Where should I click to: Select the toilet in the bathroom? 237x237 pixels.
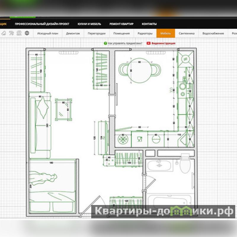click(185, 164)
